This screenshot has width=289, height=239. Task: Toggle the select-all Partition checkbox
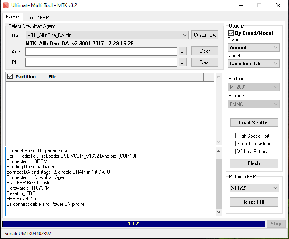[x=10, y=76]
